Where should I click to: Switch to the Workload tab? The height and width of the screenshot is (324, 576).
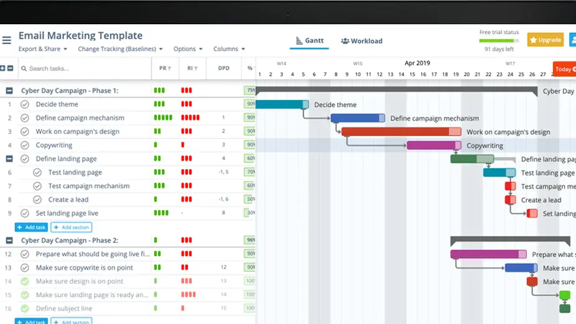pyautogui.click(x=362, y=41)
